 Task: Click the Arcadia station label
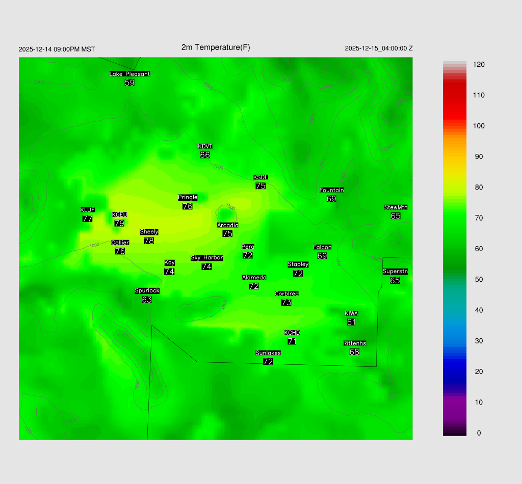click(x=227, y=225)
